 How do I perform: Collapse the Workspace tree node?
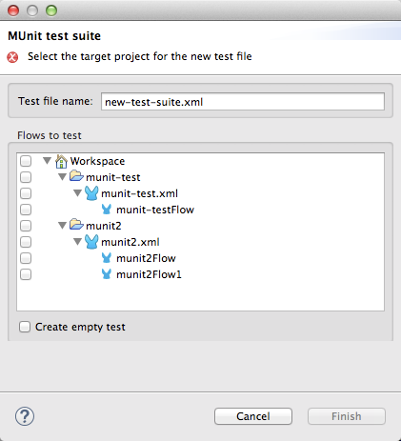pos(48,161)
